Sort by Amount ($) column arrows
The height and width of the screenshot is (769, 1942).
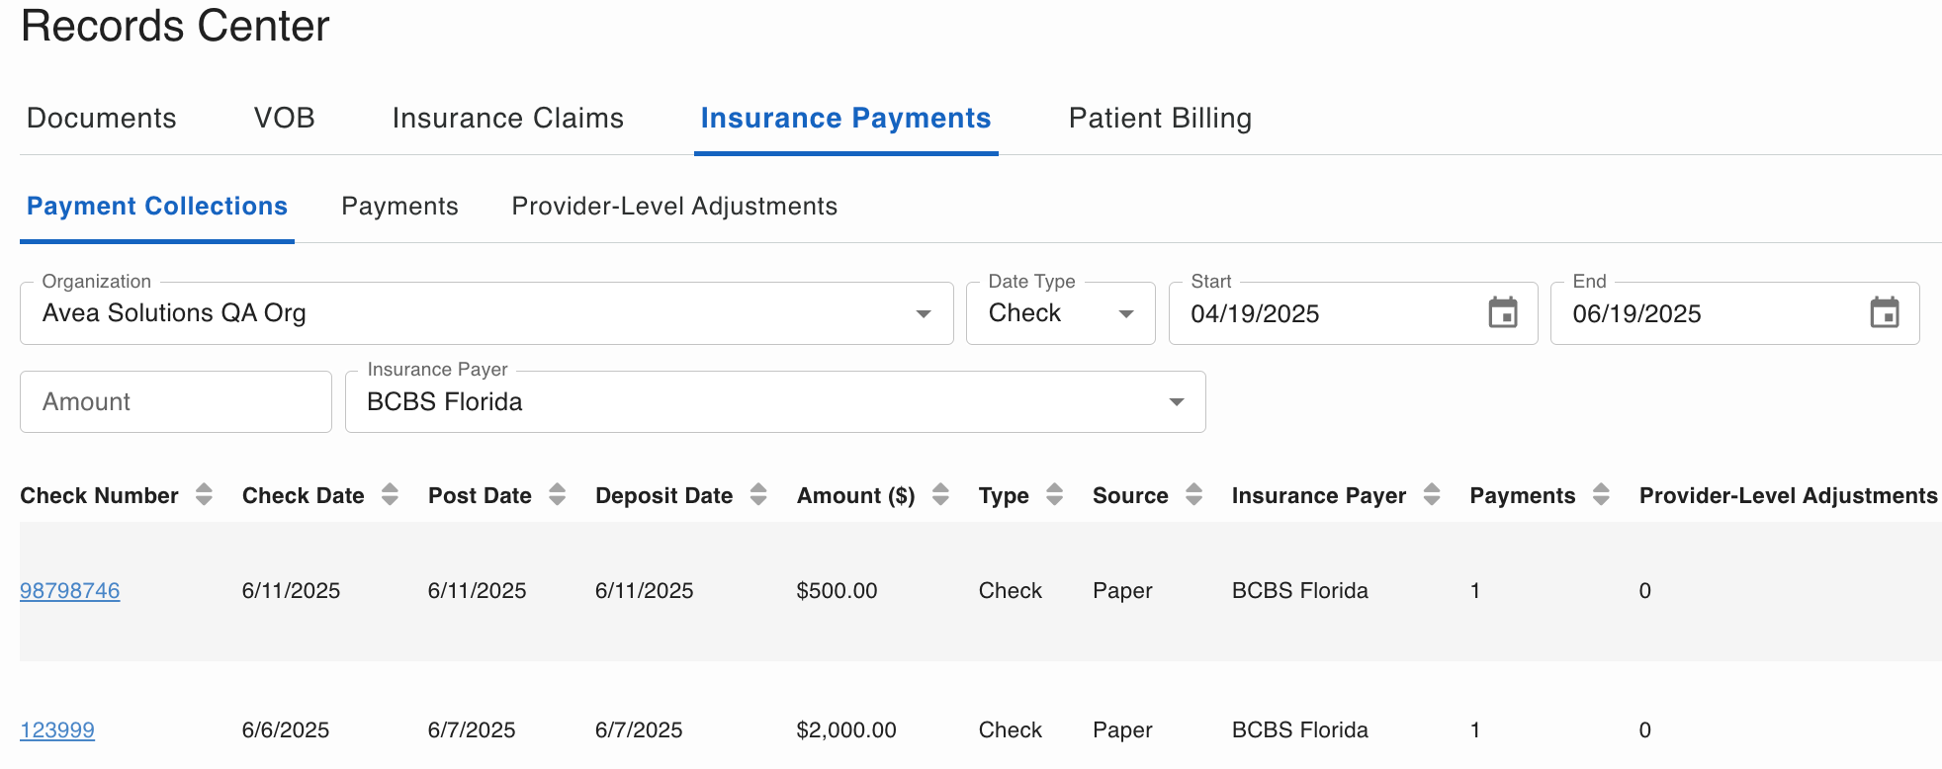(x=940, y=495)
